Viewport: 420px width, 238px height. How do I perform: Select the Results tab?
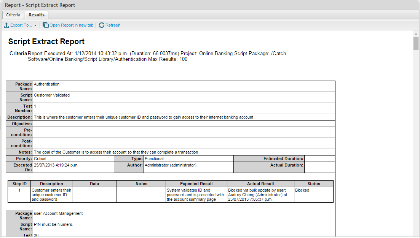[37, 15]
